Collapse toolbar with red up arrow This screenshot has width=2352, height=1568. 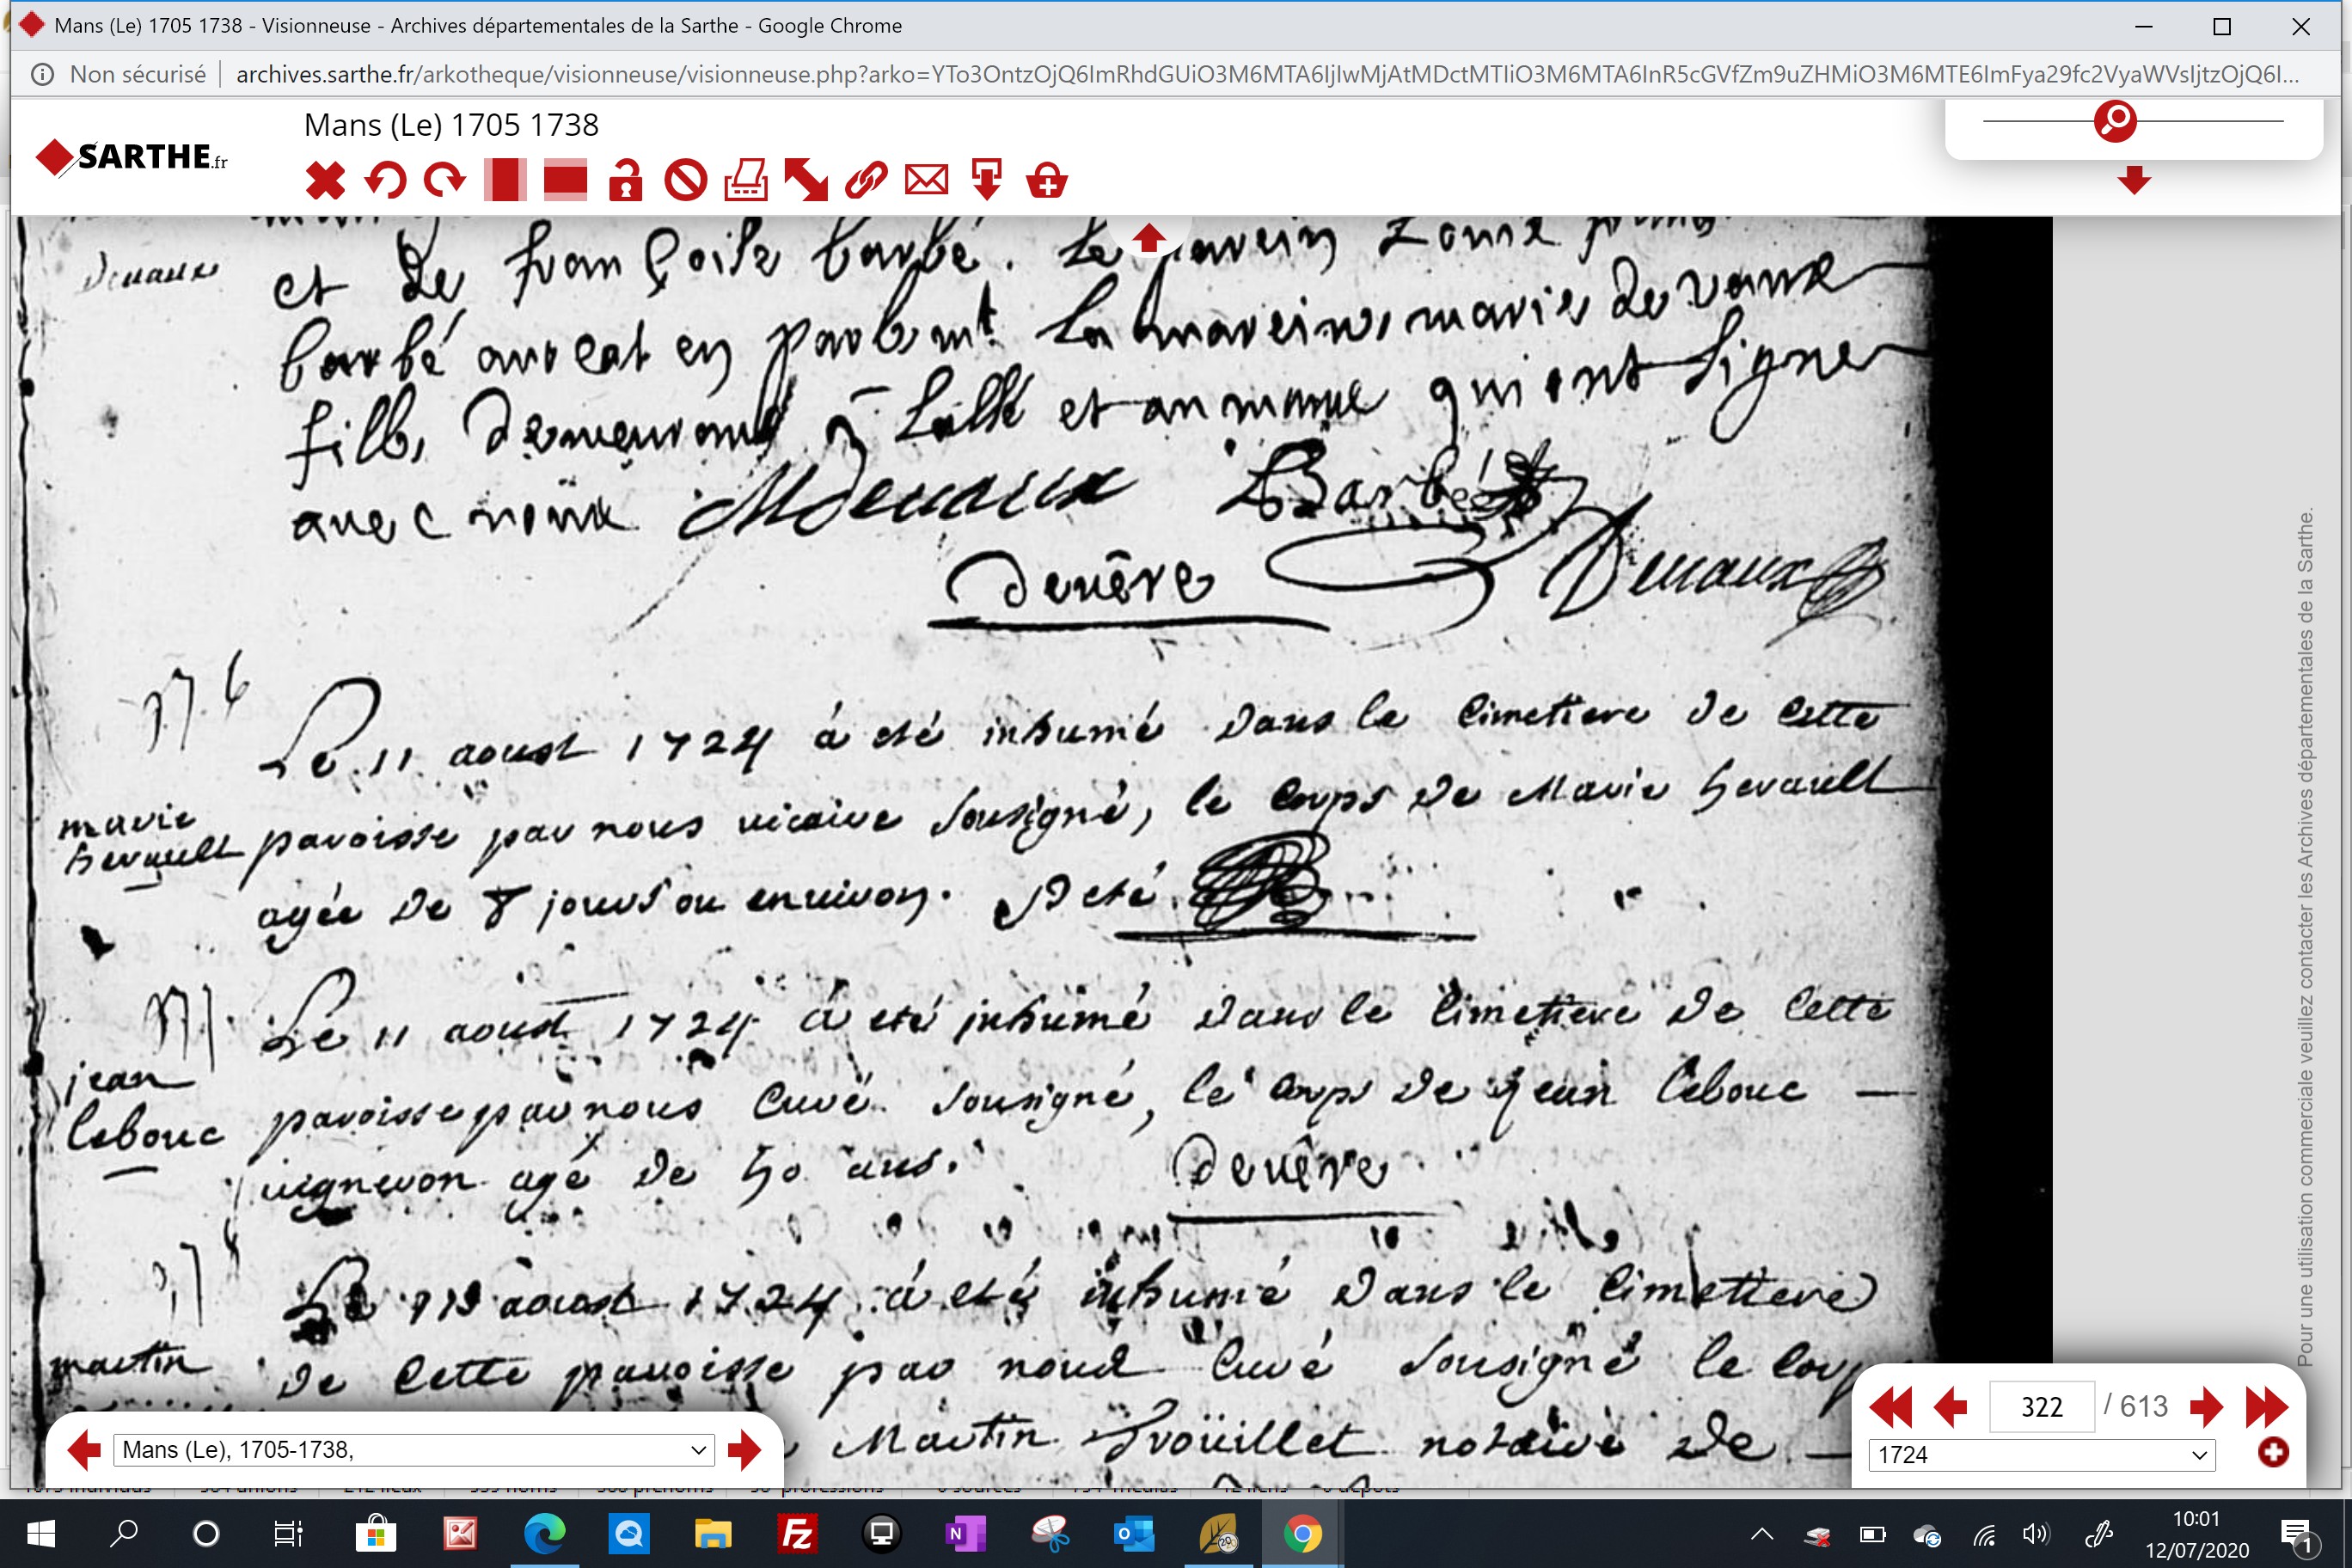[1149, 238]
